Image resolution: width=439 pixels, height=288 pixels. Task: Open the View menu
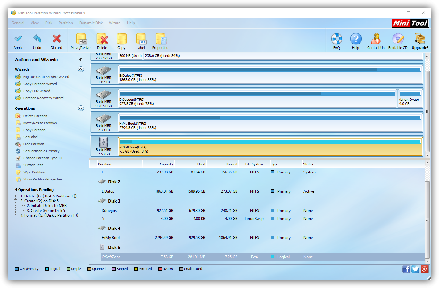[x=35, y=23]
